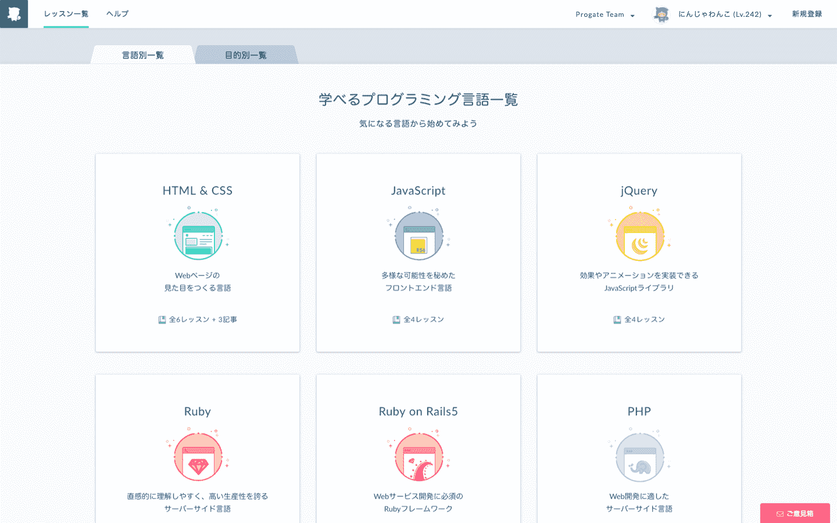Screen dimensions: 837x523
Task: Click the ninja cat user avatar
Action: coord(661,15)
